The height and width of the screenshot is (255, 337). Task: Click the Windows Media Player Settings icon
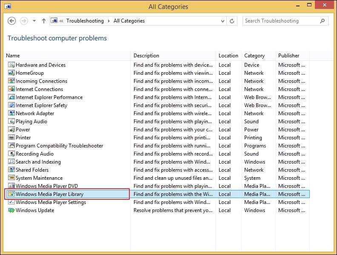[11, 202]
